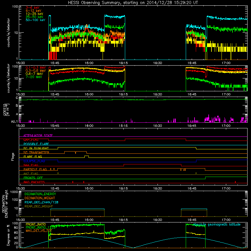Viewport: 251px width, 251px height.
Task: Click the 0.1-0.3 MeV legend label
Action: (36, 67)
